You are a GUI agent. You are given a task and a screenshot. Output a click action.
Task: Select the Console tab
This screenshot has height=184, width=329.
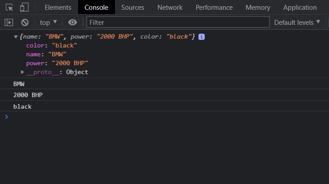click(96, 8)
